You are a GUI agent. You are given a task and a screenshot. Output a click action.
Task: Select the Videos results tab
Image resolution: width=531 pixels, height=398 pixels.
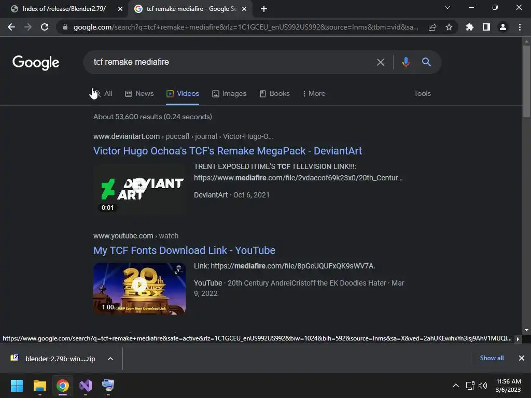183,94
